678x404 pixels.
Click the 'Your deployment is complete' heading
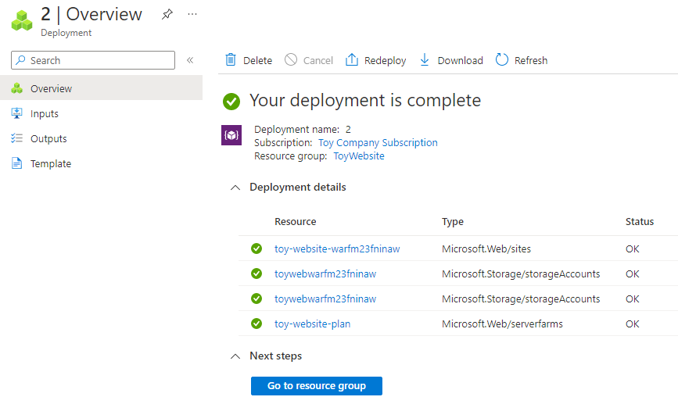(x=365, y=101)
